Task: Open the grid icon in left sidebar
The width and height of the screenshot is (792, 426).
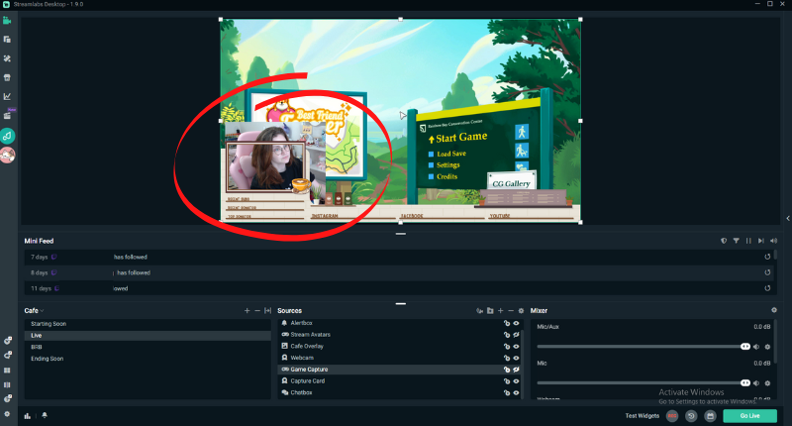Action: click(7, 371)
